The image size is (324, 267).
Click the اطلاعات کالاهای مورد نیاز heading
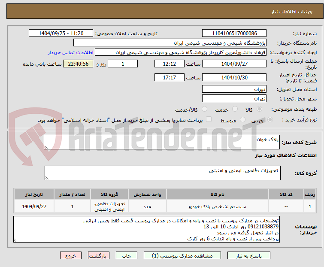tap(285, 155)
